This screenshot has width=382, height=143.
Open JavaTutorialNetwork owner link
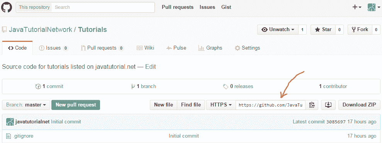click(x=41, y=30)
